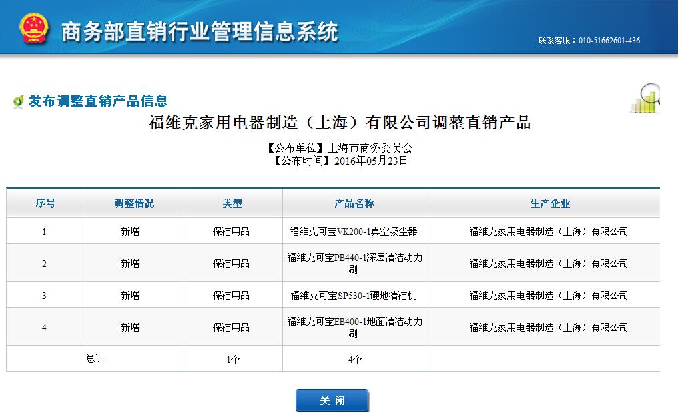678x413 pixels.
Task: Select product 福维克可宝VK200-1真空吸尘器
Action: tap(354, 232)
